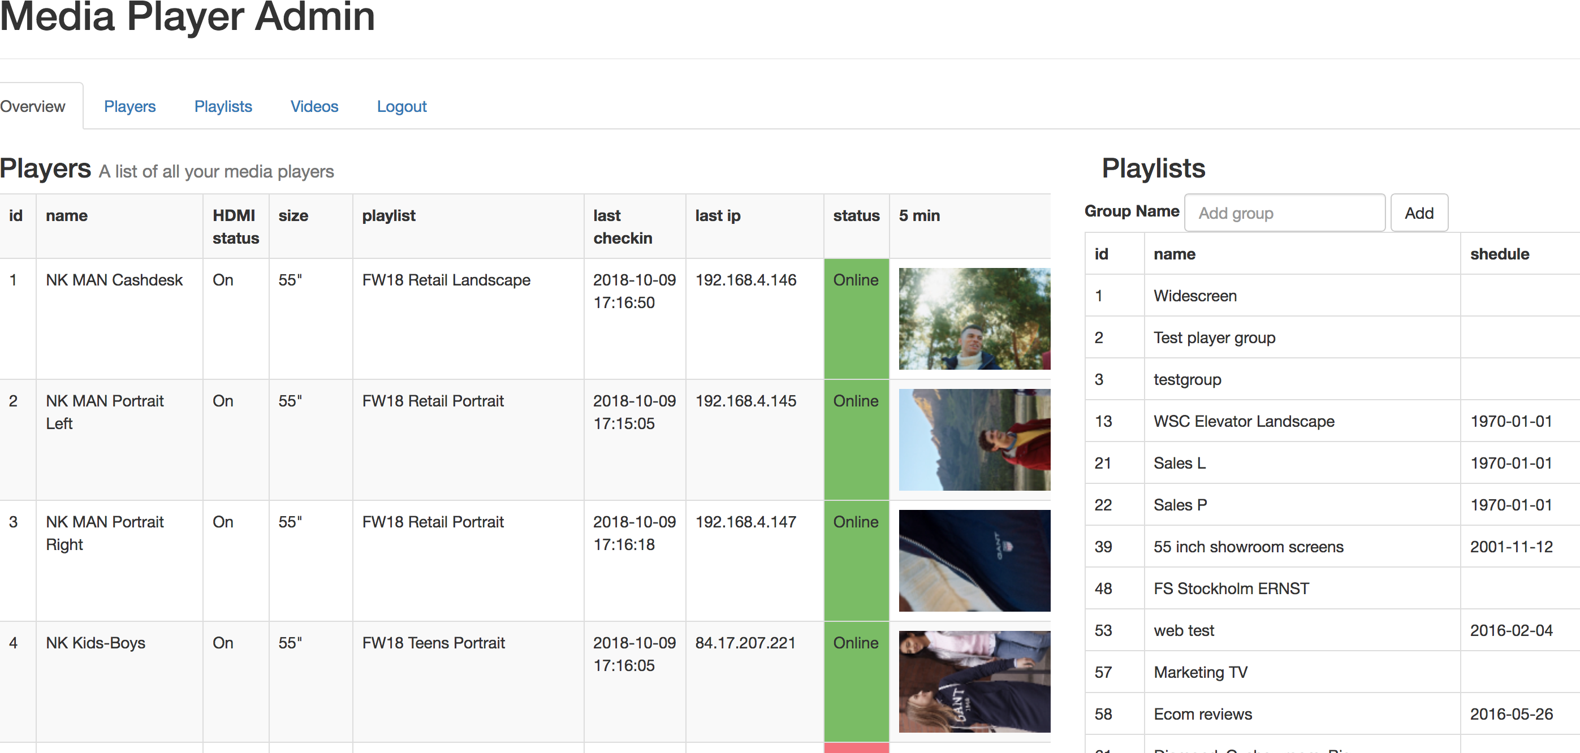This screenshot has height=753, width=1580.
Task: Click the Marketing TV playlist row
Action: coord(1201,672)
